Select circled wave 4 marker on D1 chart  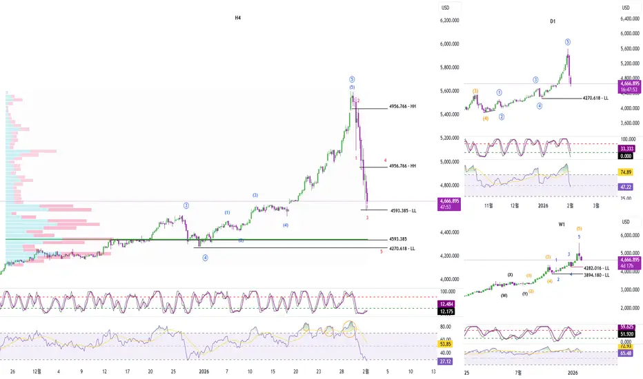pyautogui.click(x=540, y=106)
